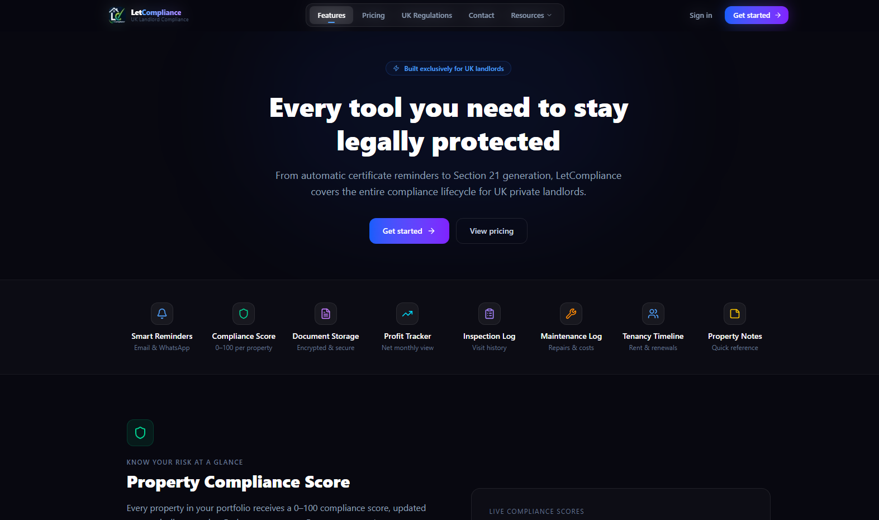Click the 'KNOW YOUR RISK AT A GLANCE' caption
The width and height of the screenshot is (879, 520).
pyautogui.click(x=185, y=462)
